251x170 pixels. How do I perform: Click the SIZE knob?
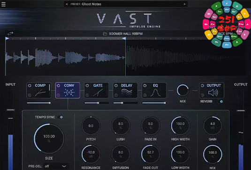(49, 139)
